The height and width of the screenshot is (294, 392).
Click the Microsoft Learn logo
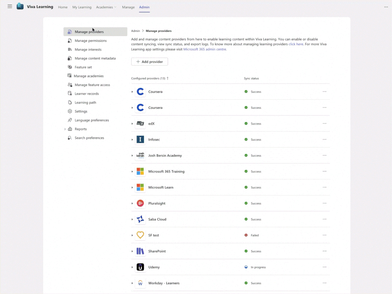(x=140, y=188)
